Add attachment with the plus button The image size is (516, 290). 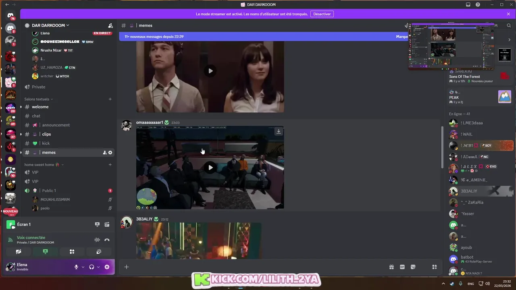point(126,267)
